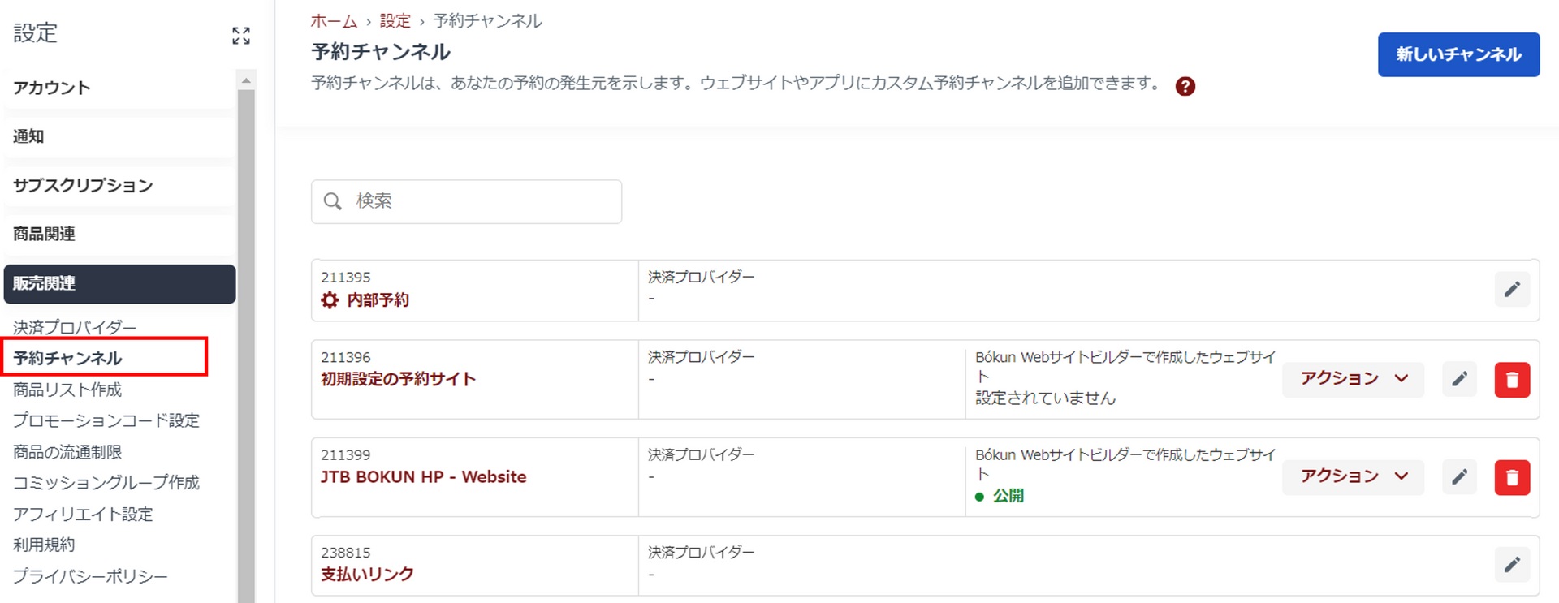Expand the アカウント settings section
Viewport: 1559px width, 603px height.
(51, 88)
